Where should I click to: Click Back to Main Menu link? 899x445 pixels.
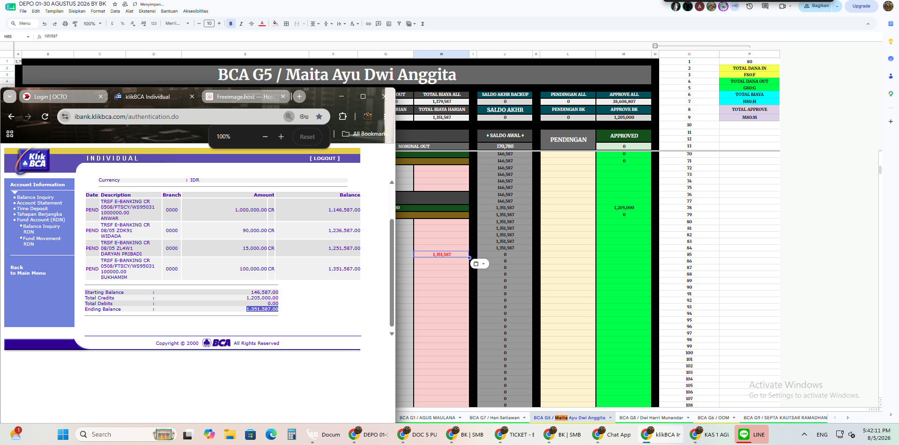click(28, 270)
